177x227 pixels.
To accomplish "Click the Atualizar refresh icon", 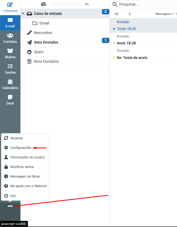I will (x=6, y=138).
